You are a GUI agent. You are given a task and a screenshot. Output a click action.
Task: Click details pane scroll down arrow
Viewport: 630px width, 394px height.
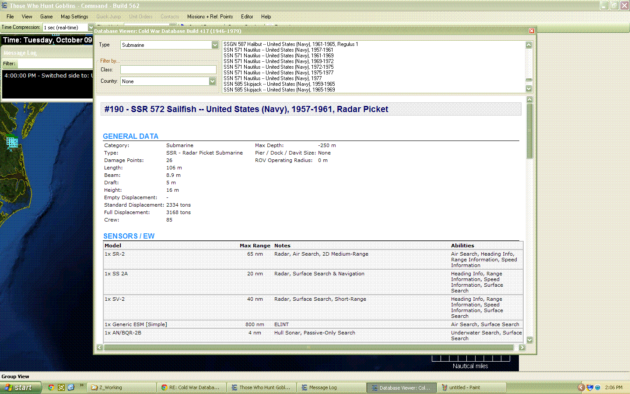(530, 340)
